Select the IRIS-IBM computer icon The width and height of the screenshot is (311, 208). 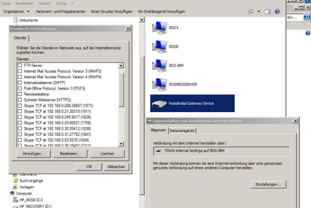(160, 65)
